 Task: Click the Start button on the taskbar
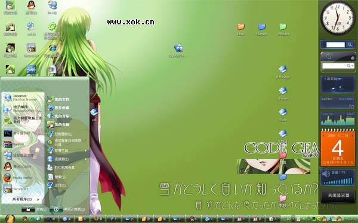tap(10, 219)
